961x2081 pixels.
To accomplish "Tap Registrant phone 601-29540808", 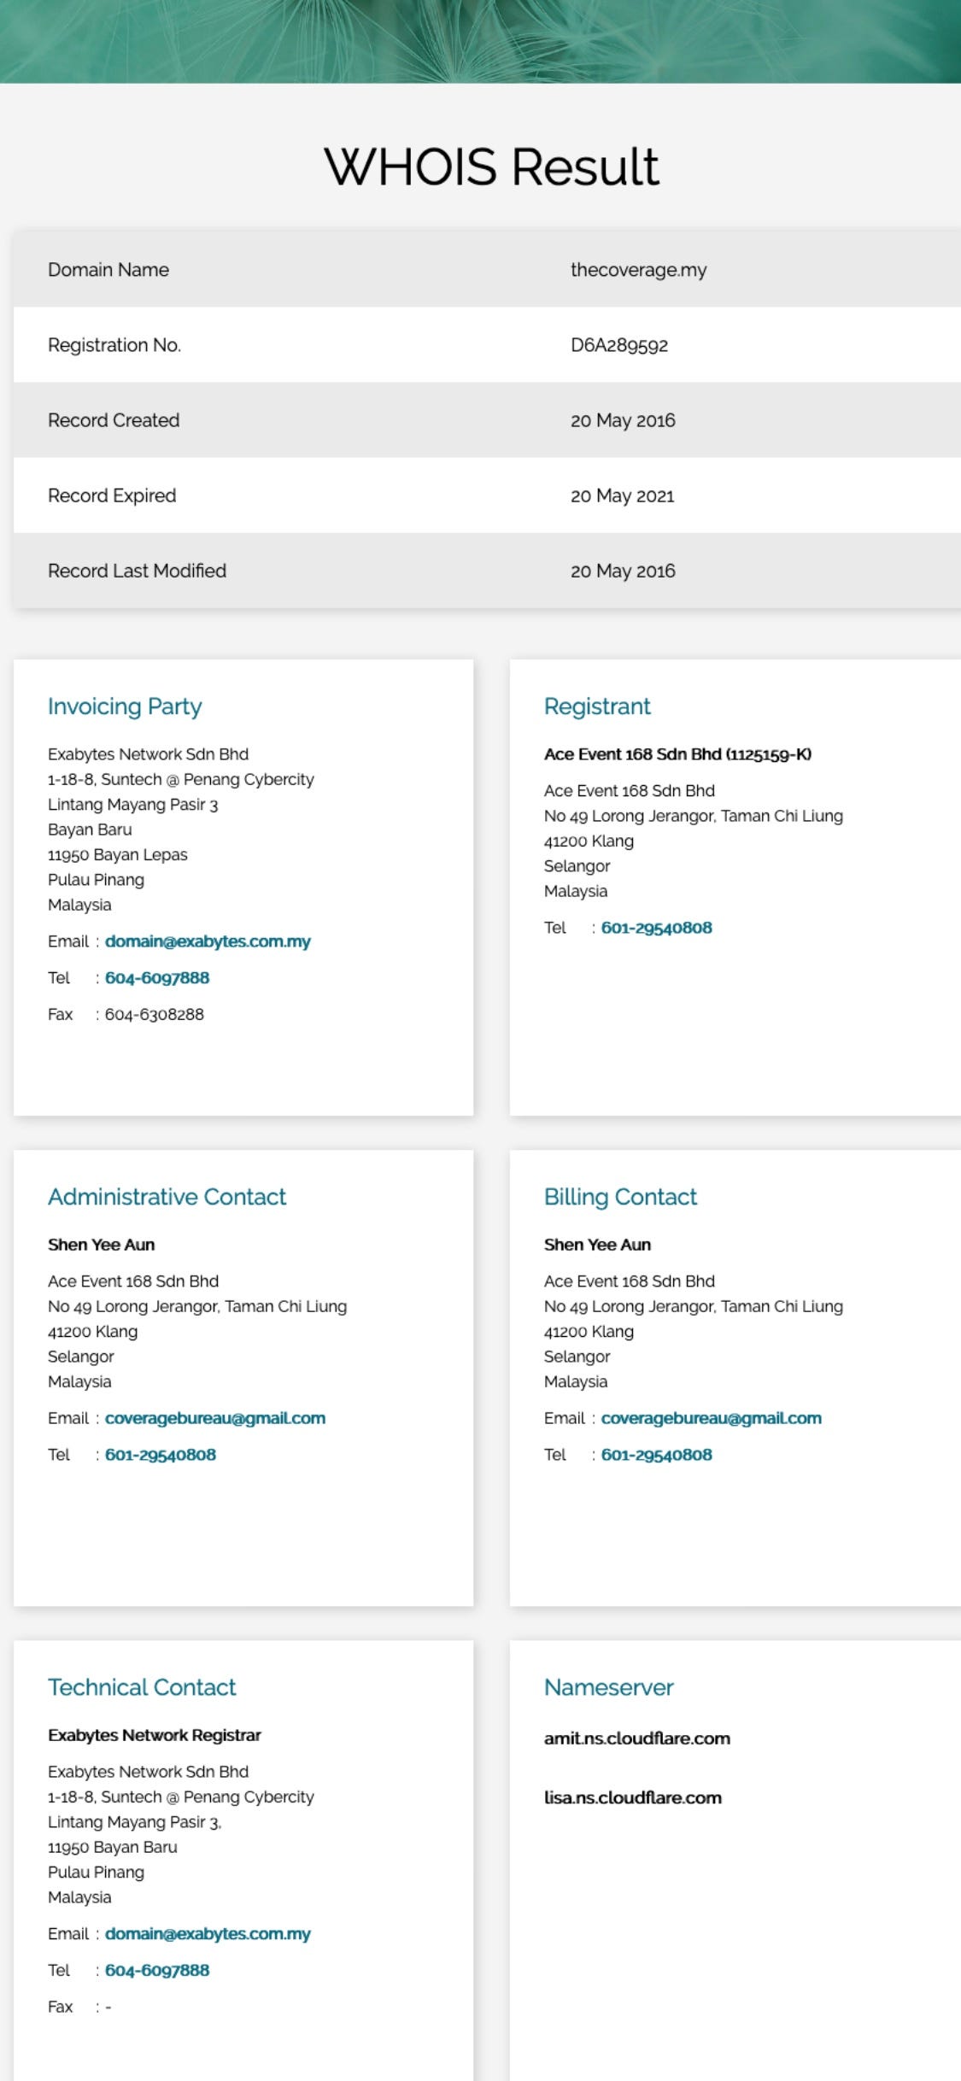I will tap(656, 928).
